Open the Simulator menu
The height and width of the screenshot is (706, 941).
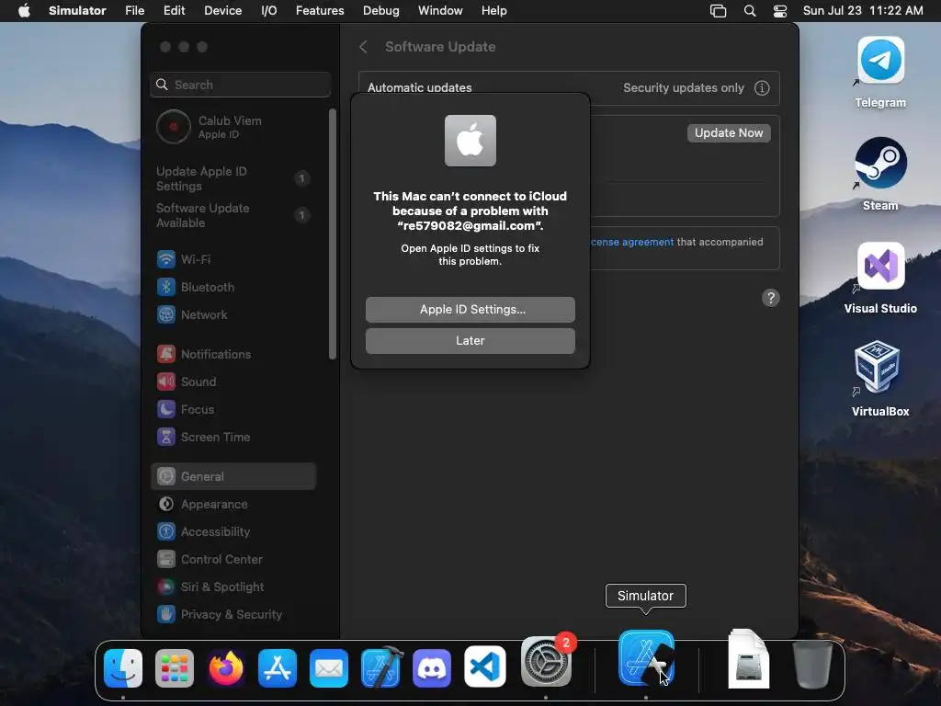[x=77, y=11]
